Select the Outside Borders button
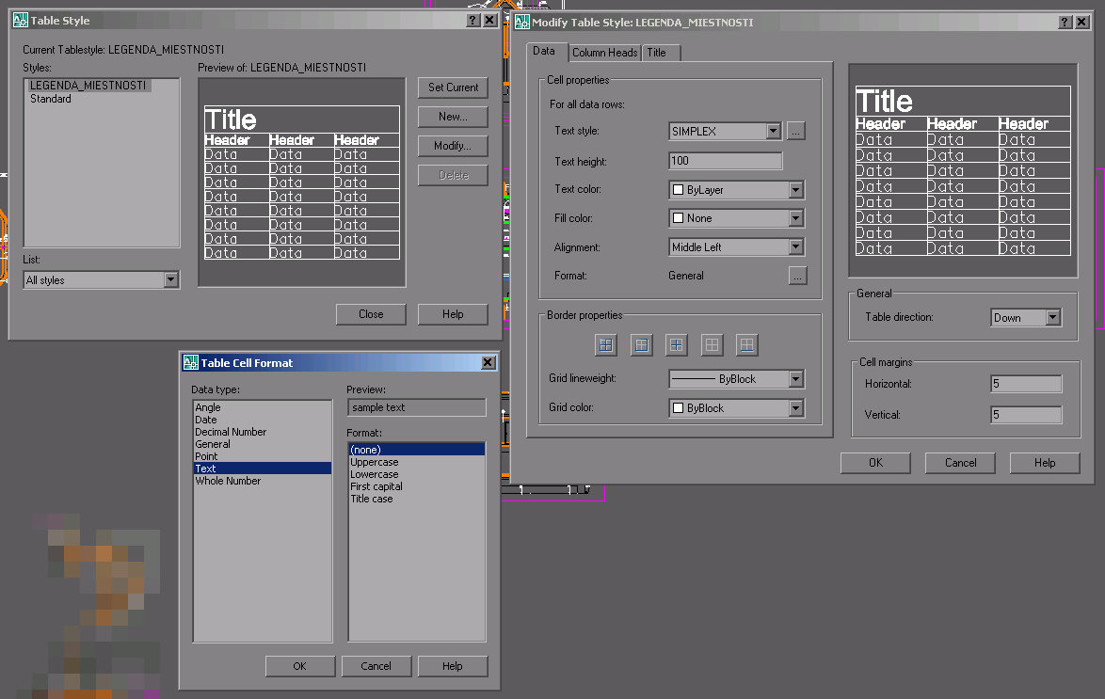 pos(641,345)
